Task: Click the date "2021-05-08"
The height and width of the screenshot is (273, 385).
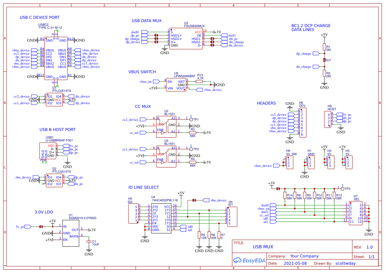Action: coord(295,263)
